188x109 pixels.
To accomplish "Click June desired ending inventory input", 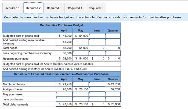I will pos(97,42).
